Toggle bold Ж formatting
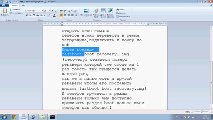Viewport: 213px width, 120px height. tap(27, 15)
